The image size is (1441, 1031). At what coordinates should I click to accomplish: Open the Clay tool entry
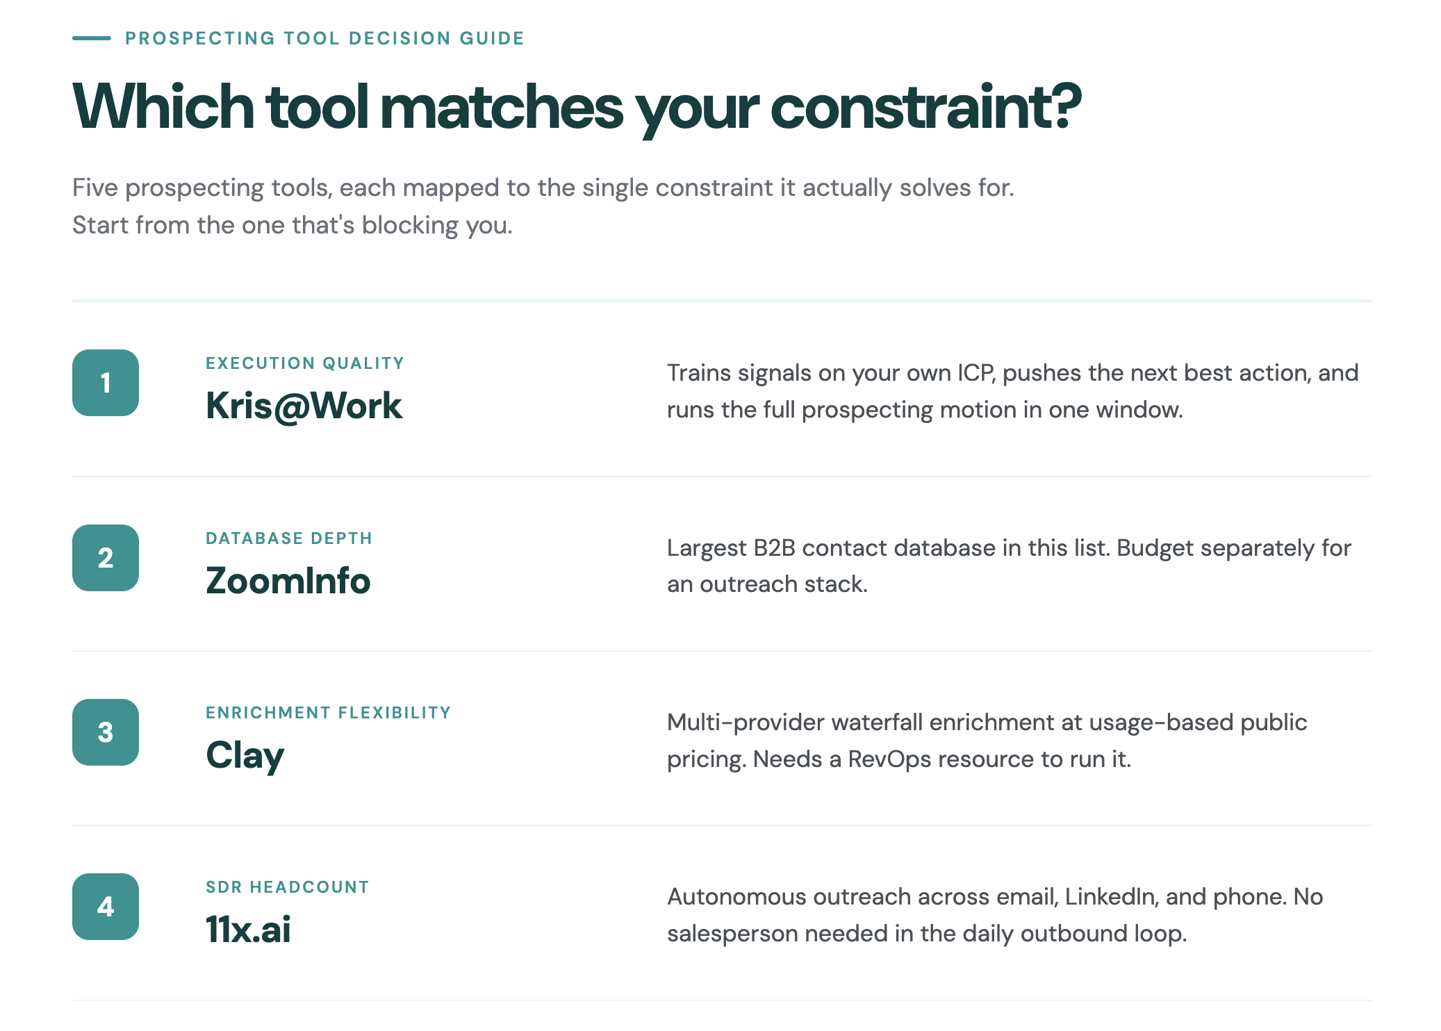245,756
